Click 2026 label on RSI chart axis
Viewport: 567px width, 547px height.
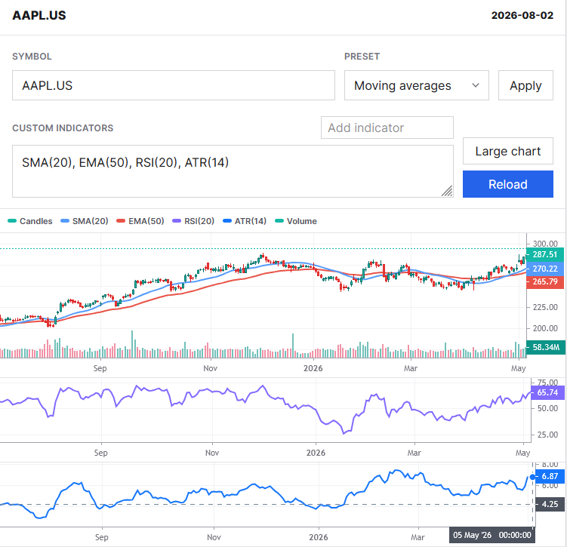(316, 453)
